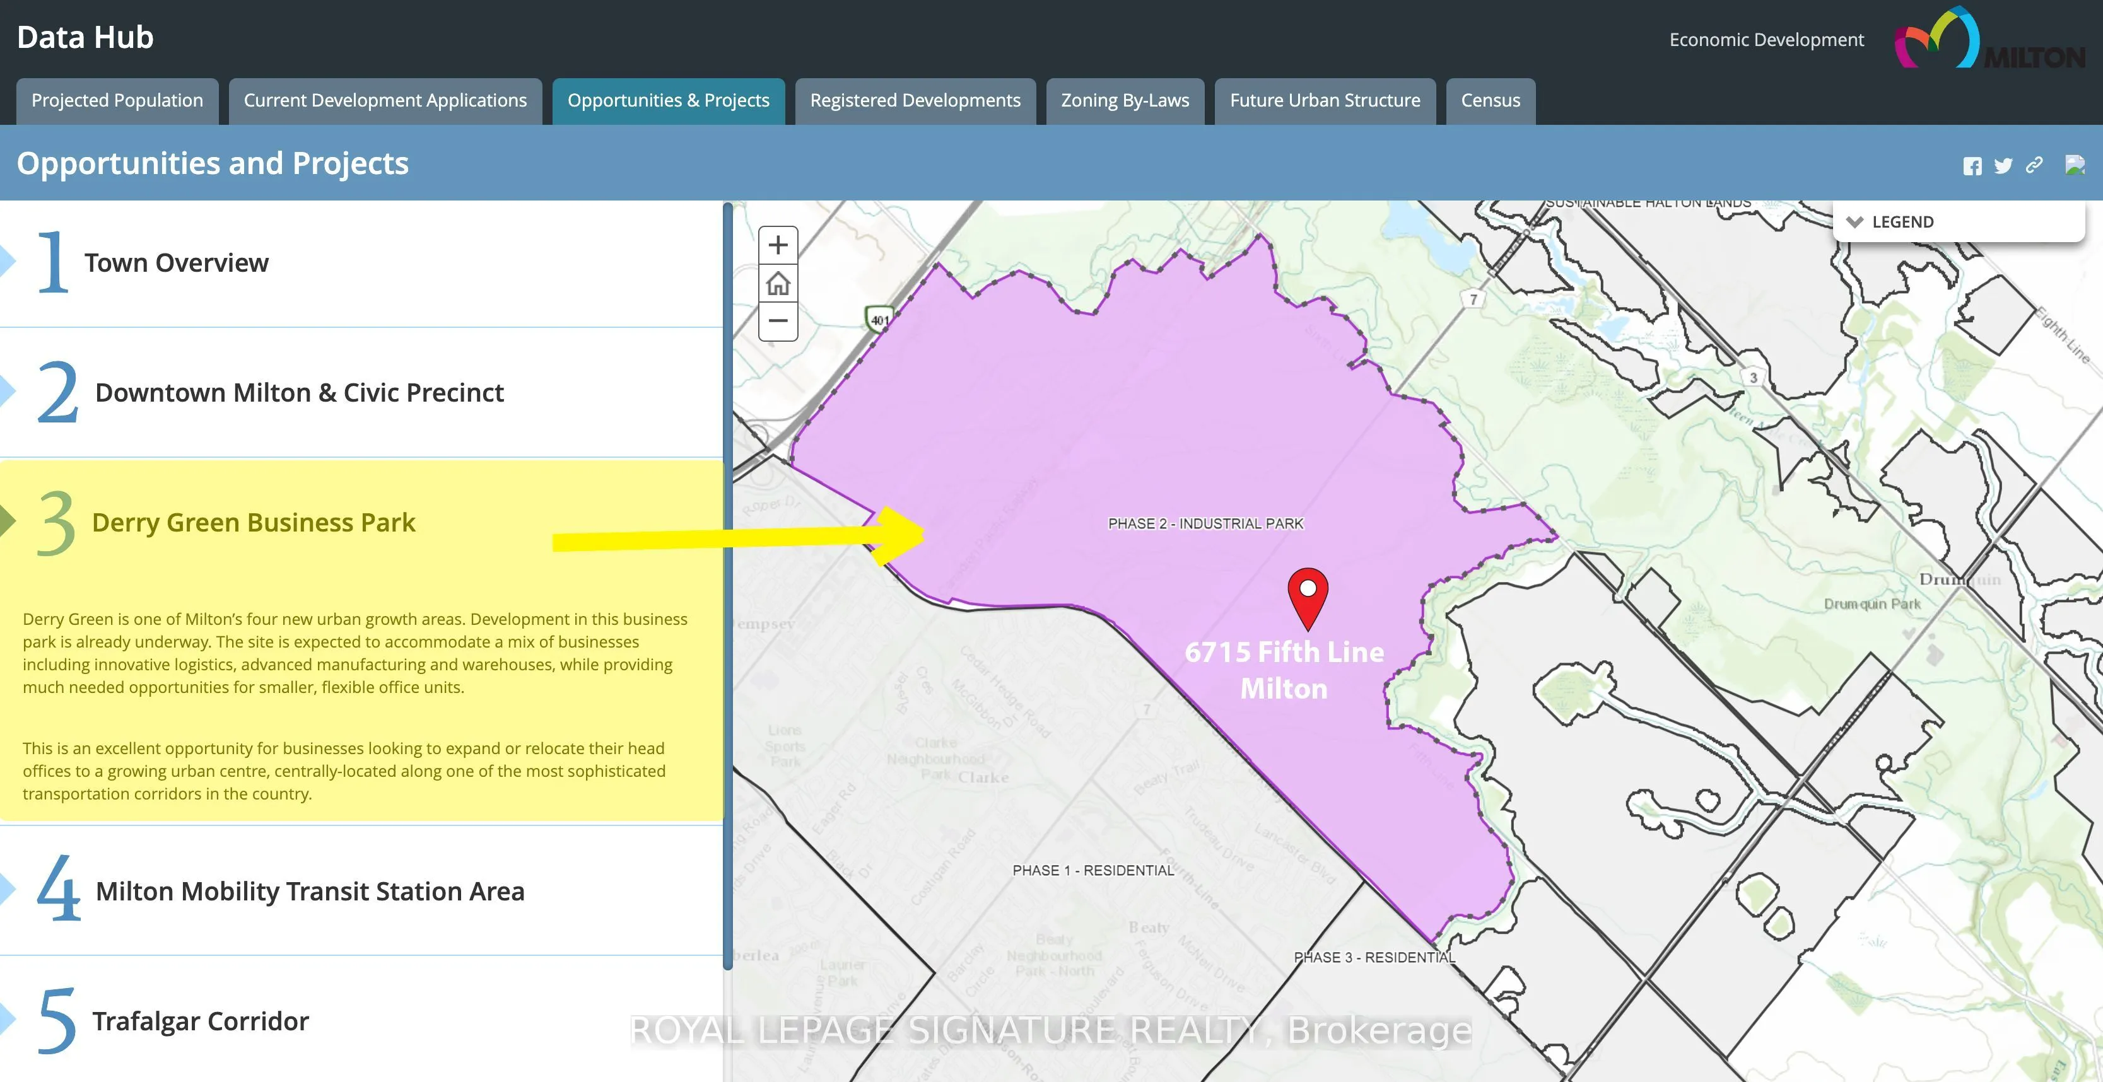Zoom in on the map
The height and width of the screenshot is (1082, 2103).
click(x=777, y=246)
